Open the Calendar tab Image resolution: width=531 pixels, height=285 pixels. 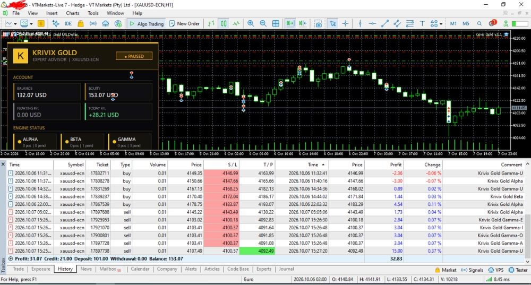point(140,269)
